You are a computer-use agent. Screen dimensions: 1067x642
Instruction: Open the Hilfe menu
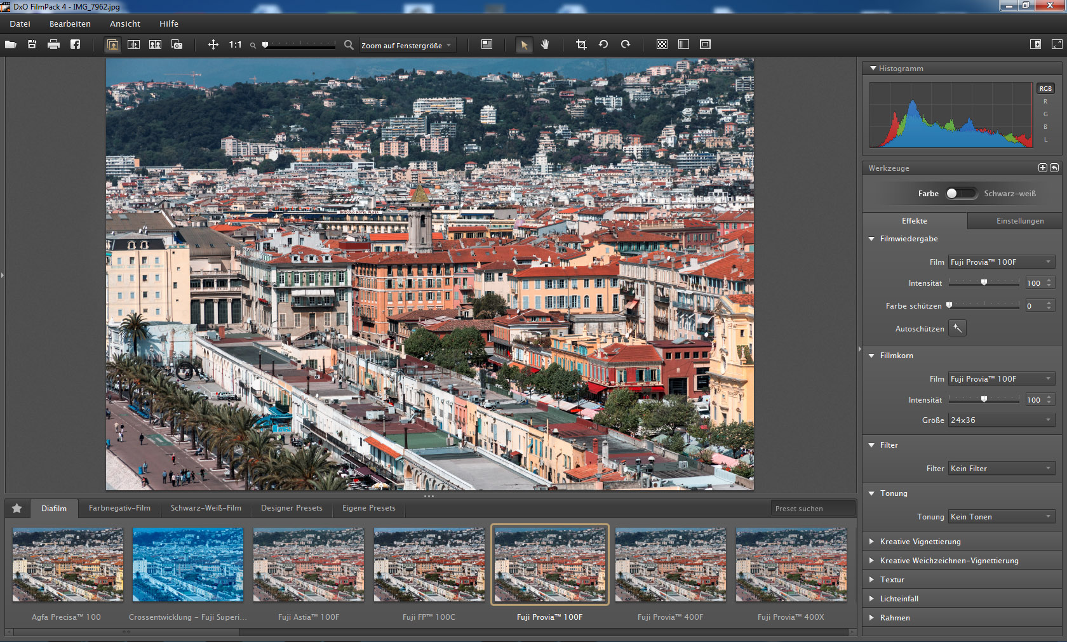click(169, 23)
